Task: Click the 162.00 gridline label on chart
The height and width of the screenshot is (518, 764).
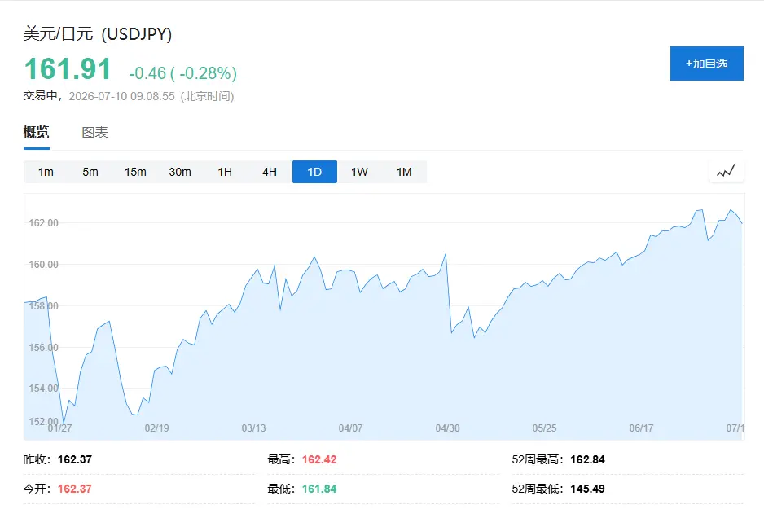Action: point(43,222)
